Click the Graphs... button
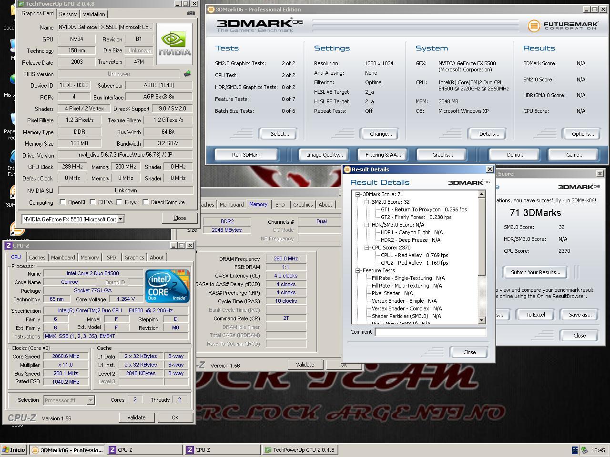The width and height of the screenshot is (610, 457). coord(442,155)
